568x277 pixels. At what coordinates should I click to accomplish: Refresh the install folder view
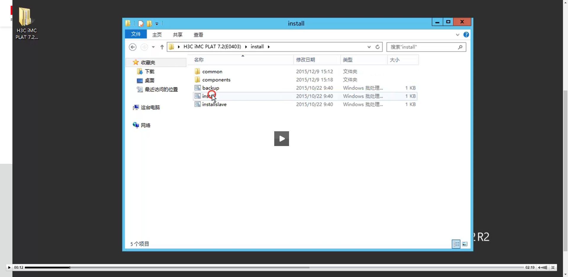tap(377, 47)
